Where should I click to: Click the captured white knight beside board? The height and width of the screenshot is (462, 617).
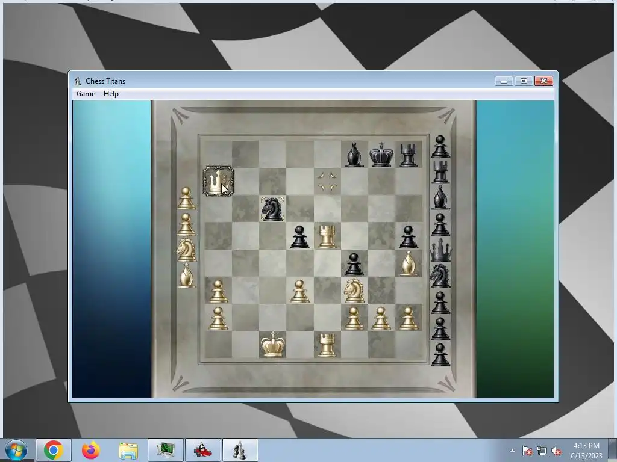[186, 250]
